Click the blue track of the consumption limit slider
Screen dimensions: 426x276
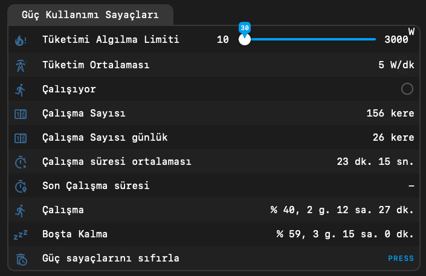[312, 39]
